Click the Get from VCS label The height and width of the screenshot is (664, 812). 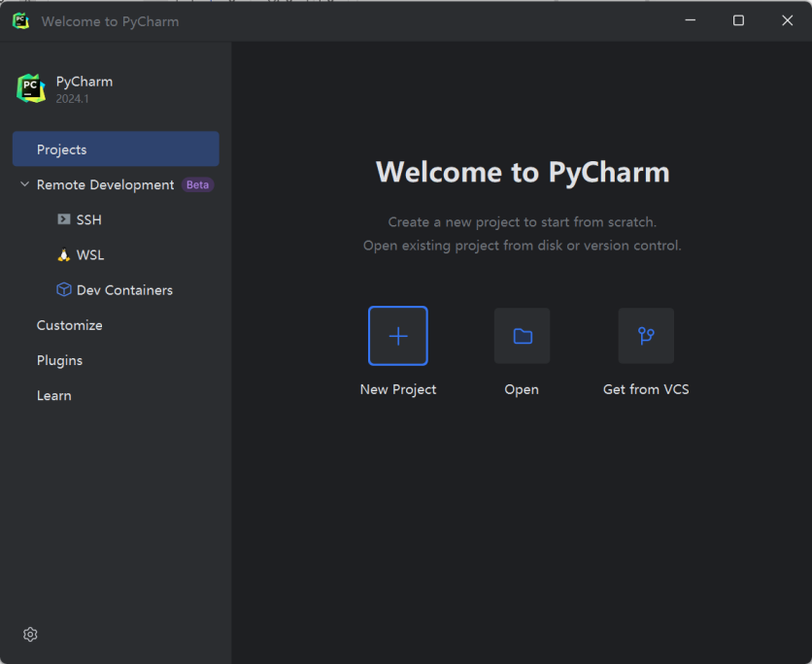coord(646,389)
